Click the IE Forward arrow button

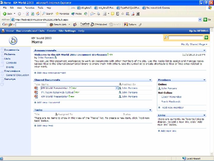[x=19, y=14]
